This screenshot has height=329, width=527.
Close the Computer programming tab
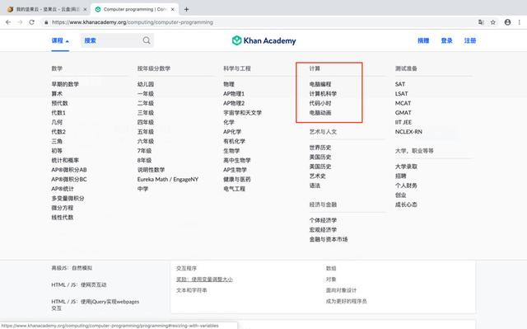(172, 9)
